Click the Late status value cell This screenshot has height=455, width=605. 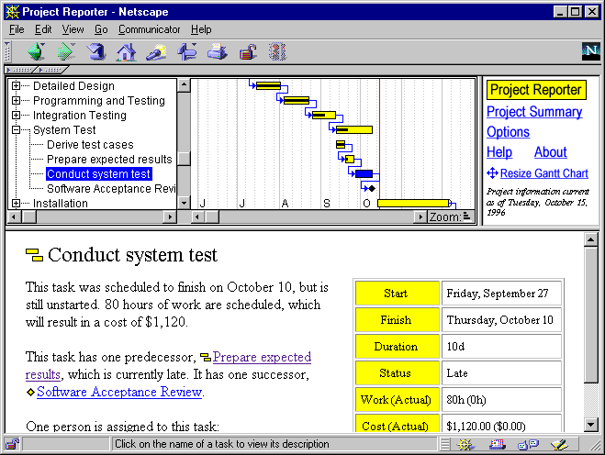(x=501, y=373)
